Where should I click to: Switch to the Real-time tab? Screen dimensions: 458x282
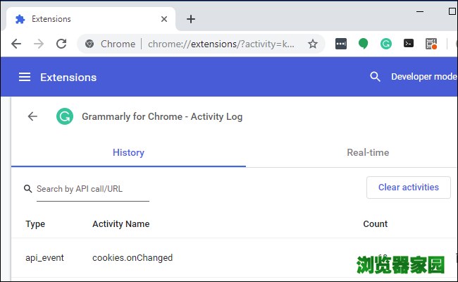coord(367,152)
